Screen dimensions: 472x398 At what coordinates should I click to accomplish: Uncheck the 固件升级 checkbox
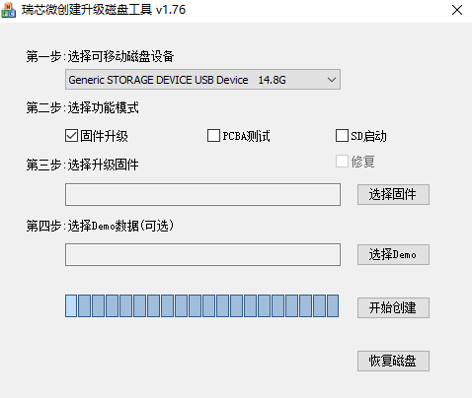coord(71,136)
